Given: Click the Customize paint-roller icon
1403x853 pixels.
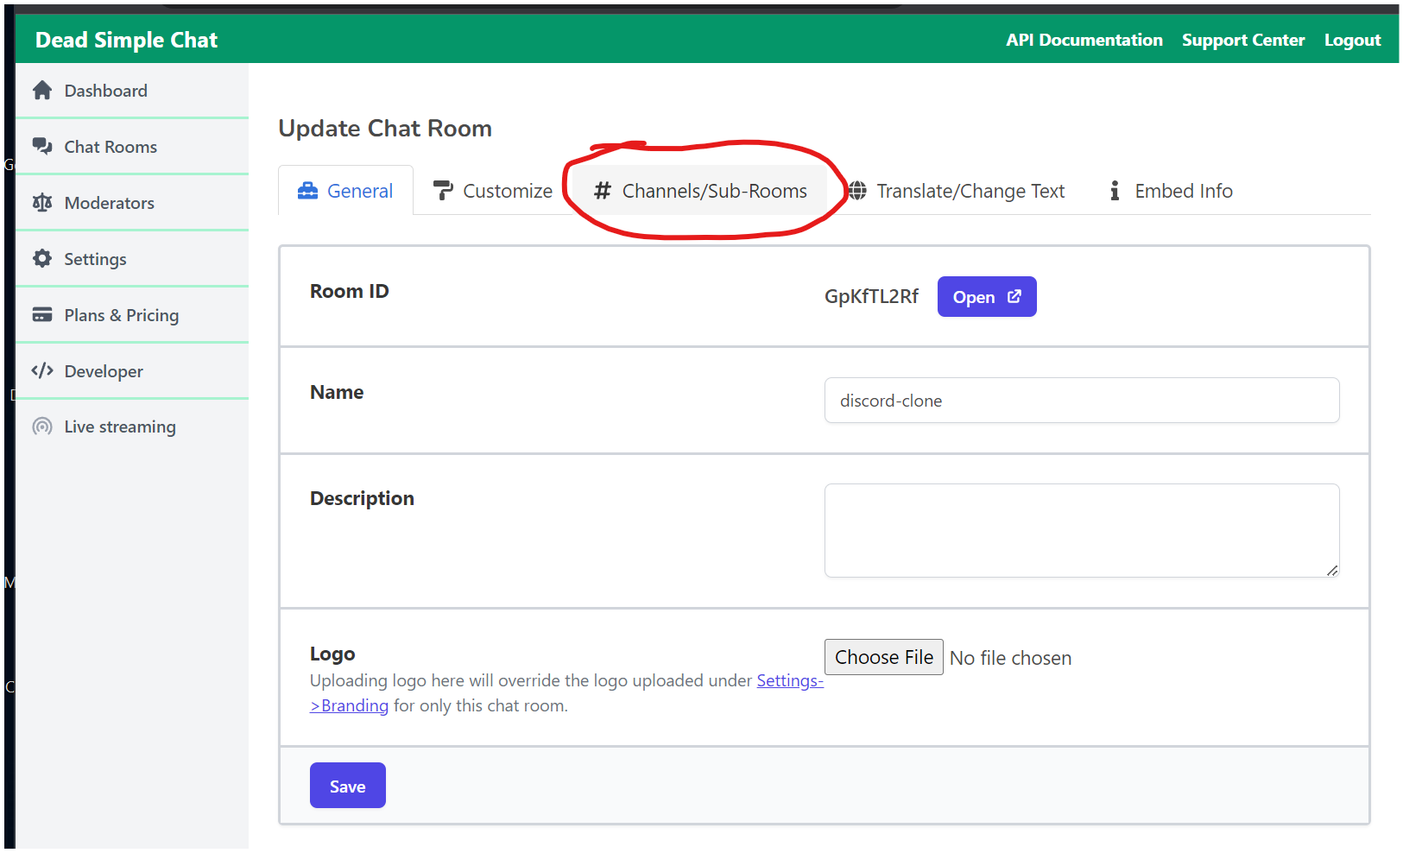Looking at the screenshot, I should point(443,191).
